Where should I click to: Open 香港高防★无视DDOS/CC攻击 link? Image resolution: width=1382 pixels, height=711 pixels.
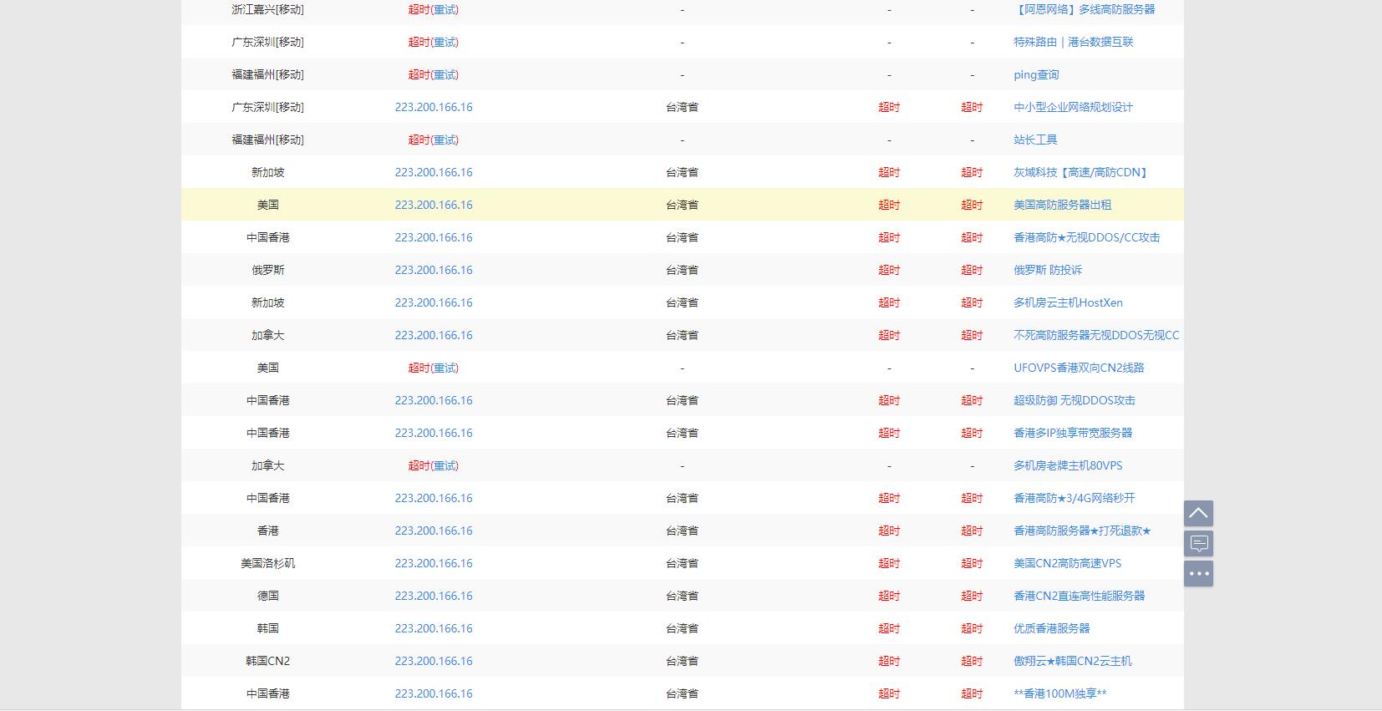[1086, 237]
